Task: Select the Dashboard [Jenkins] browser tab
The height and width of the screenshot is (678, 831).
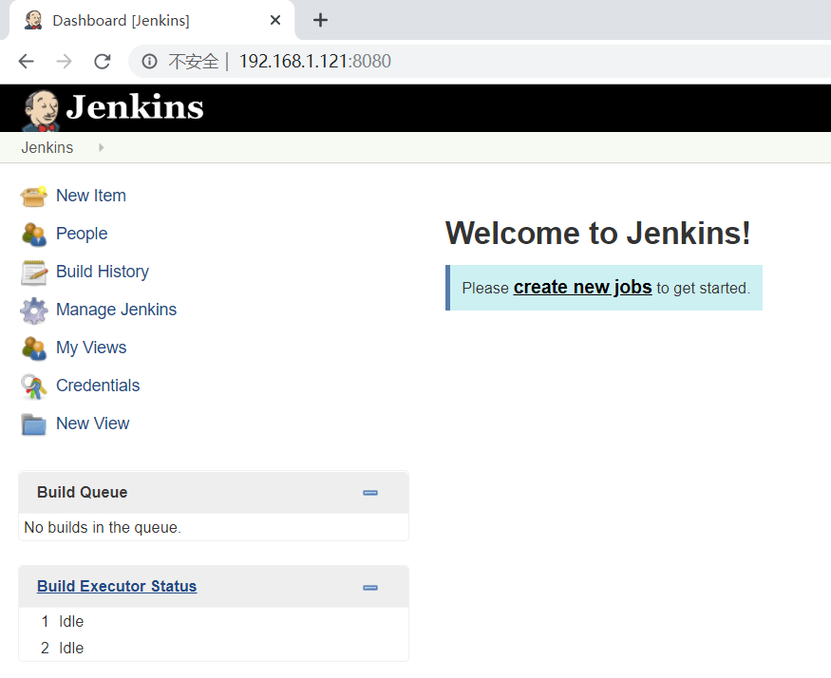Action: [x=152, y=20]
